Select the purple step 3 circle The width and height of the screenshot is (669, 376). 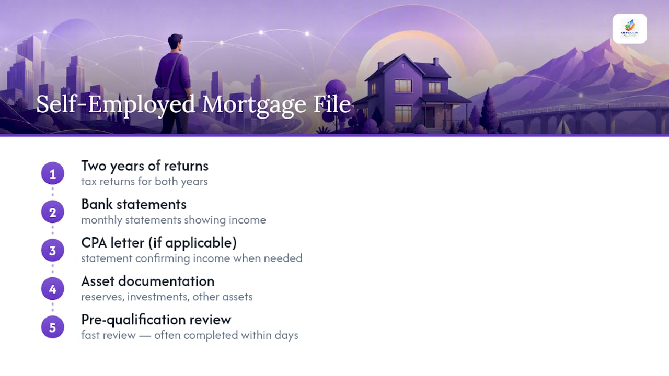pyautogui.click(x=53, y=251)
